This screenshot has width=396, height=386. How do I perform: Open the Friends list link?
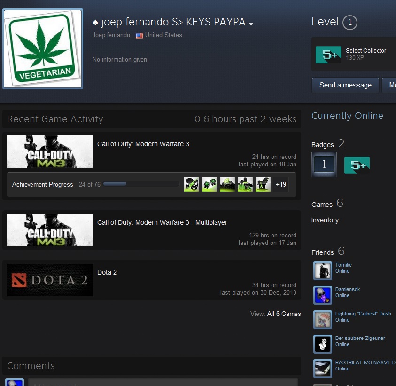322,252
